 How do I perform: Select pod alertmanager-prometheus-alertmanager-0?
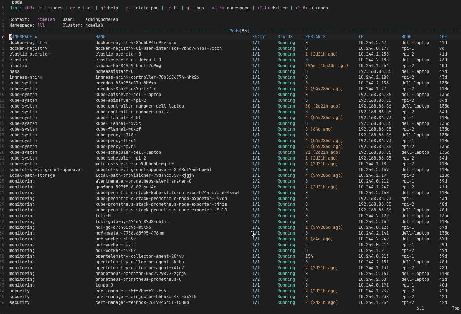(x=143, y=181)
